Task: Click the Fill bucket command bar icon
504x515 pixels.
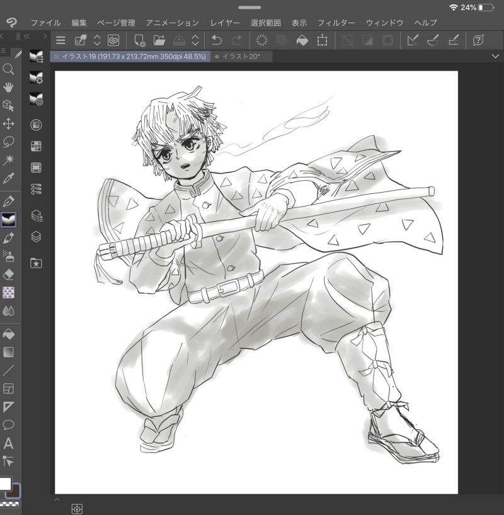Action: click(302, 40)
